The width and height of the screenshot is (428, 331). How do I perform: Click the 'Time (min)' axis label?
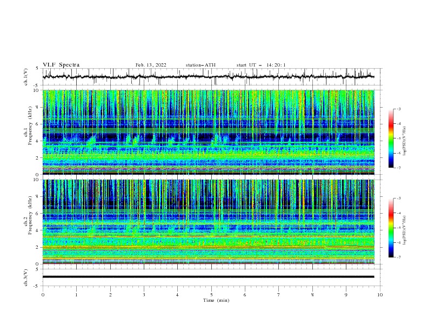216,300
